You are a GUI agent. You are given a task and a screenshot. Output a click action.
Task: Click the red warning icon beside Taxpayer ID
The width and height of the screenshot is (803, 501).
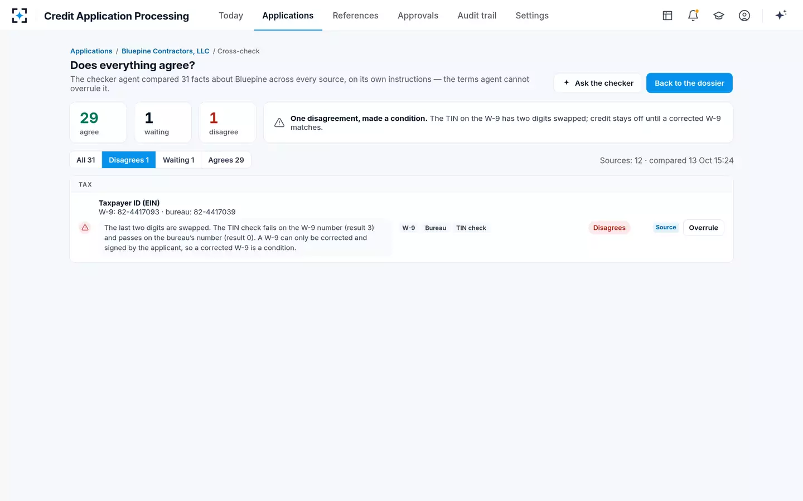click(x=85, y=228)
